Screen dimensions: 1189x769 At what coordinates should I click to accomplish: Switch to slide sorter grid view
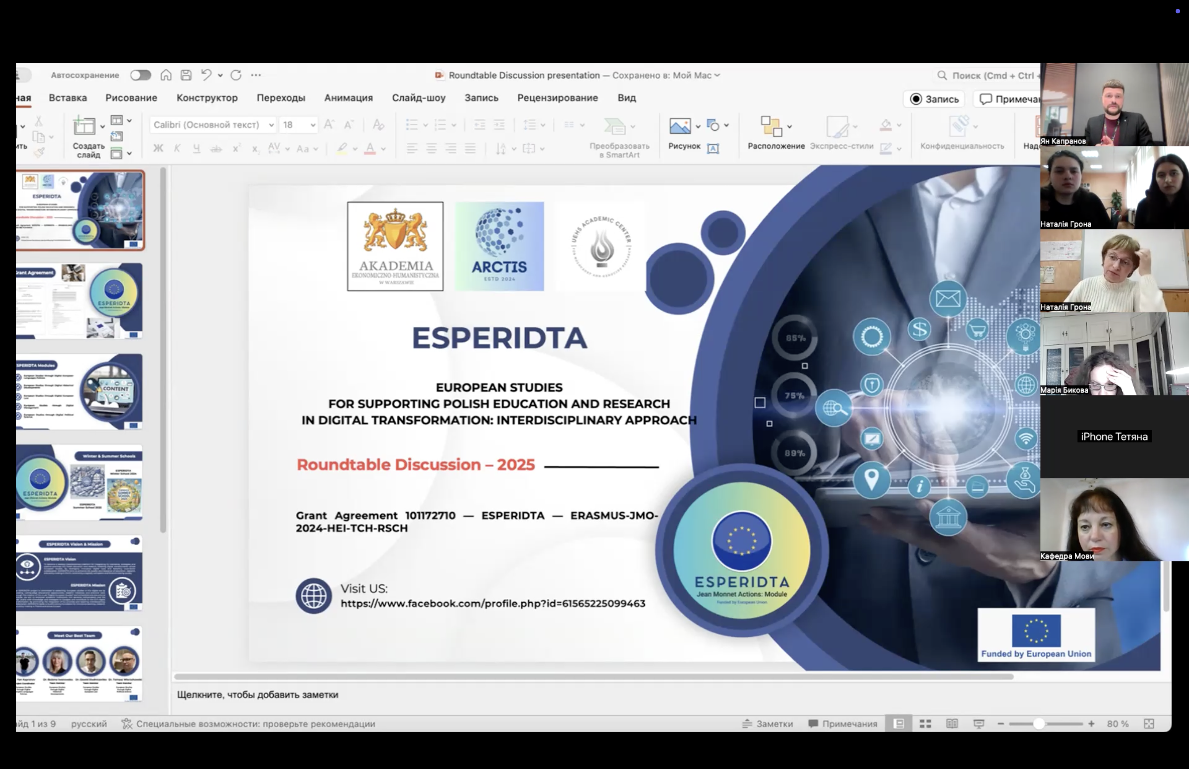925,723
